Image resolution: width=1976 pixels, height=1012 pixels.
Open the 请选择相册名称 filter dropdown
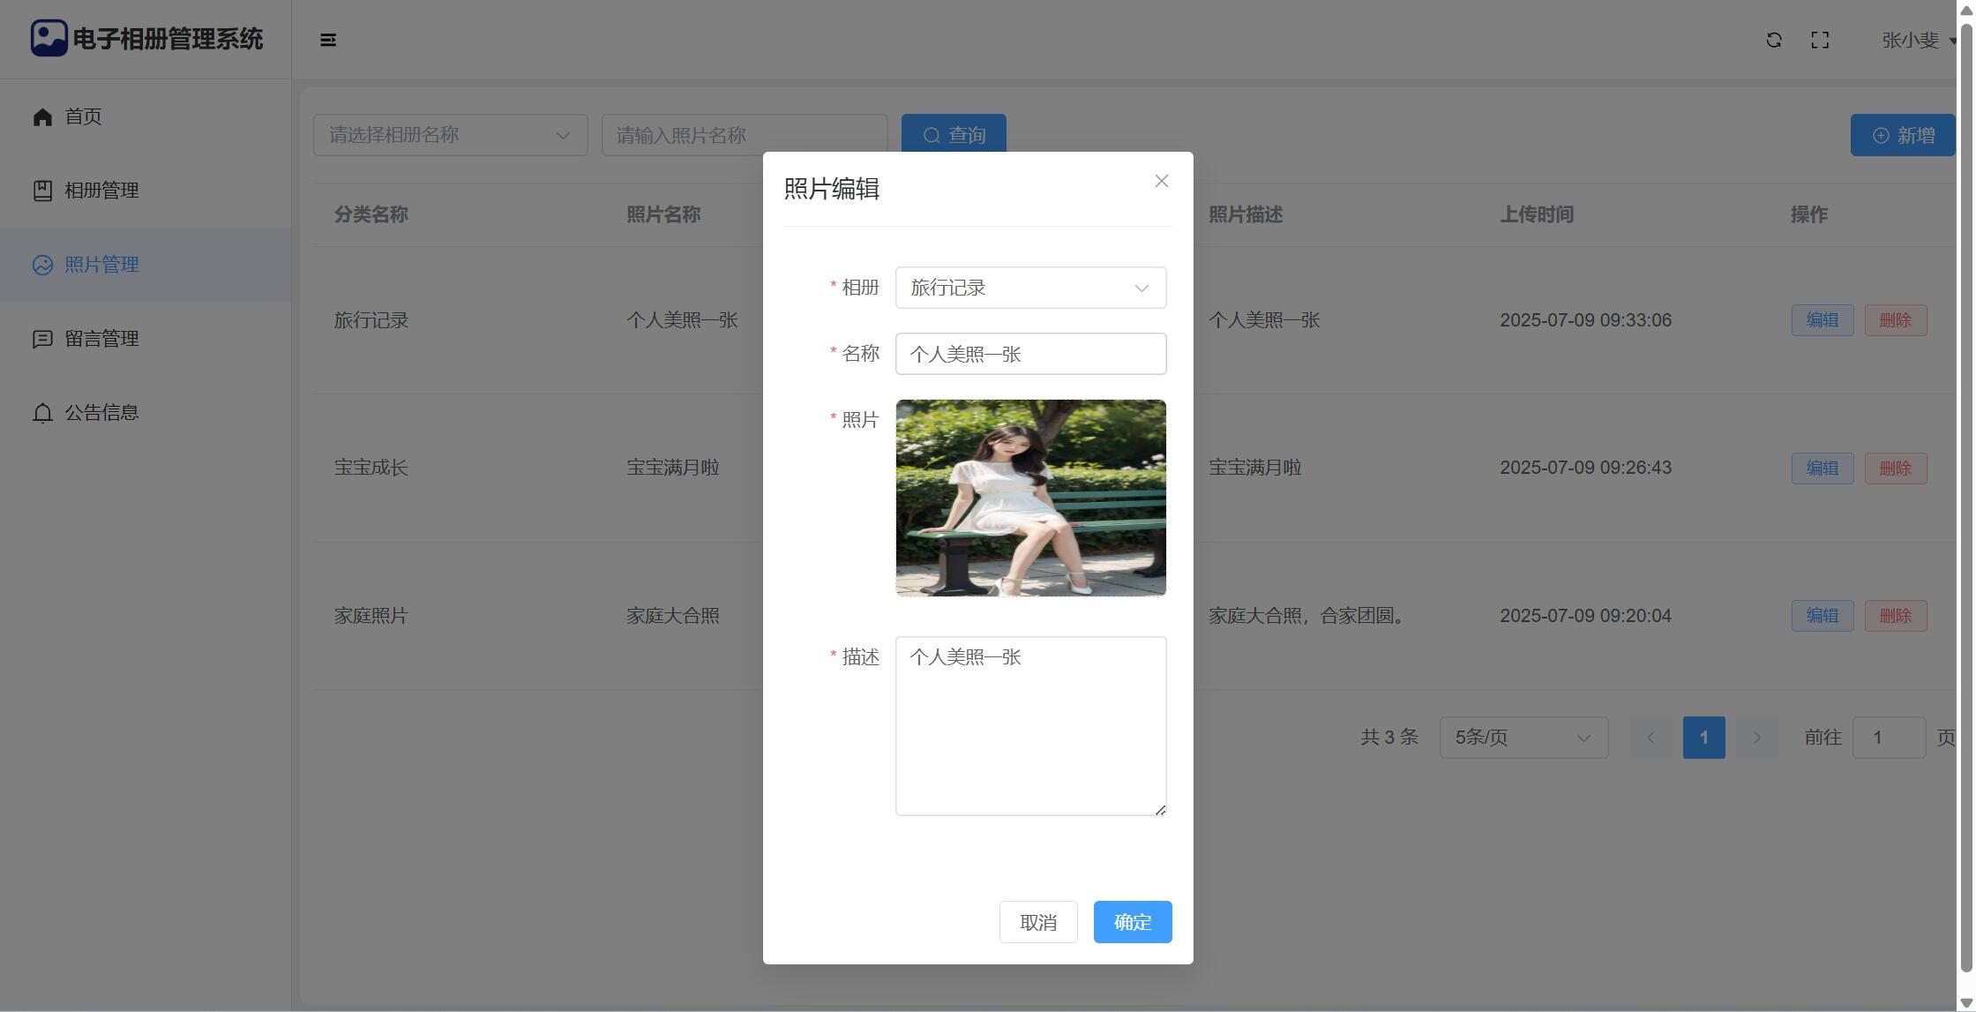450,135
